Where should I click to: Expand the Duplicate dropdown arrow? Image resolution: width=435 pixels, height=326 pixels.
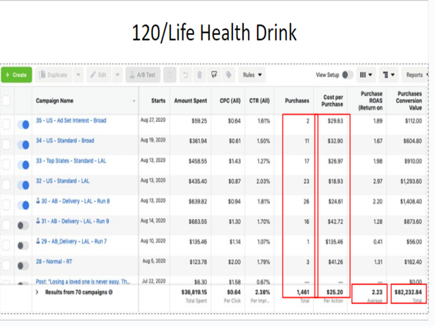point(78,75)
